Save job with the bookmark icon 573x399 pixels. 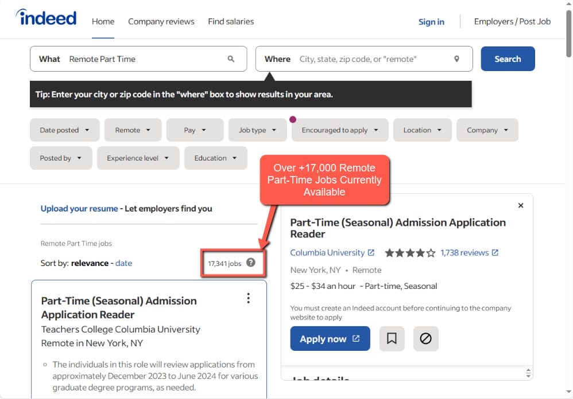[392, 339]
